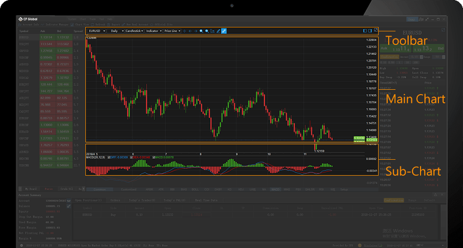The height and width of the screenshot is (248, 463).
Task: Click the status bar icon at bottom left
Action: [x=22, y=245]
